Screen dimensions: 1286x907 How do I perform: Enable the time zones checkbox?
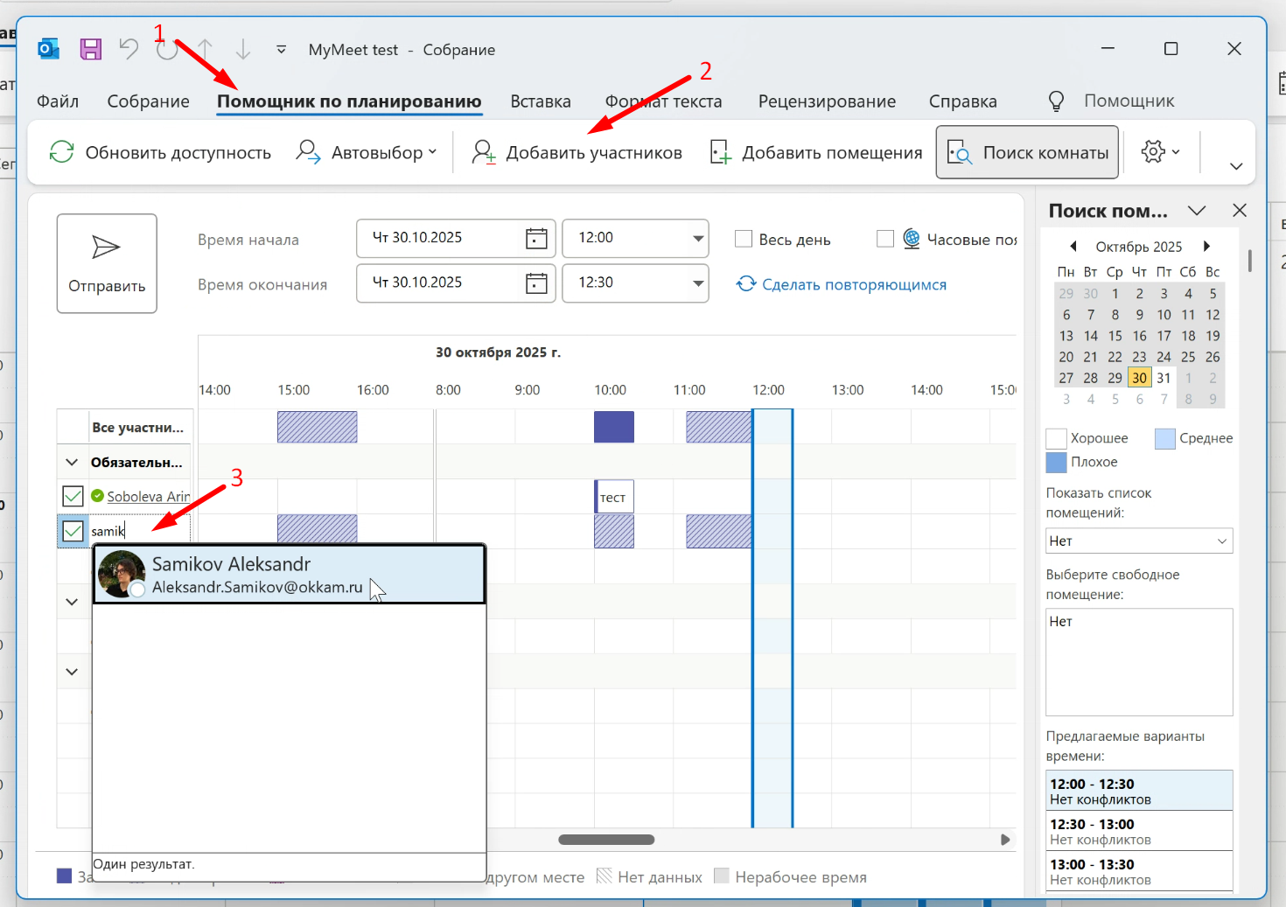pos(885,239)
